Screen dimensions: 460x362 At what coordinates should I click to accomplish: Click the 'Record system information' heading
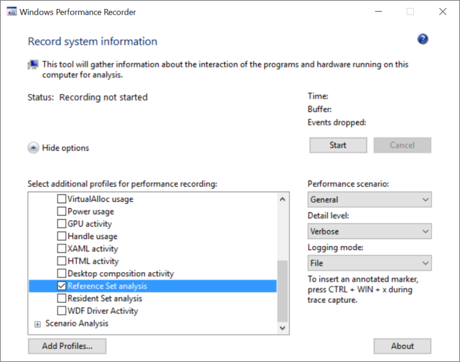(x=92, y=41)
